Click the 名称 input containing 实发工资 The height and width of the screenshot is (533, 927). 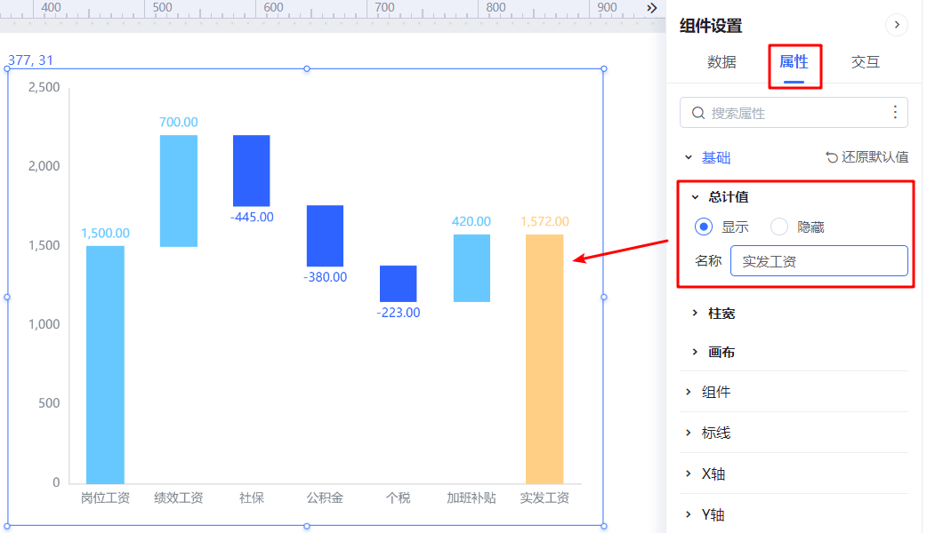point(818,261)
